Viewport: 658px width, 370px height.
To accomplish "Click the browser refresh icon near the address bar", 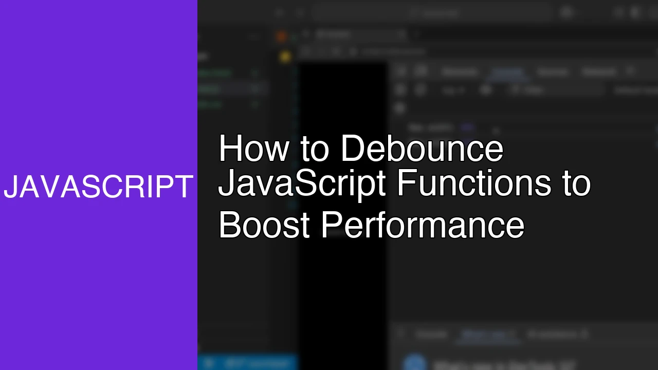I will 300,13.
